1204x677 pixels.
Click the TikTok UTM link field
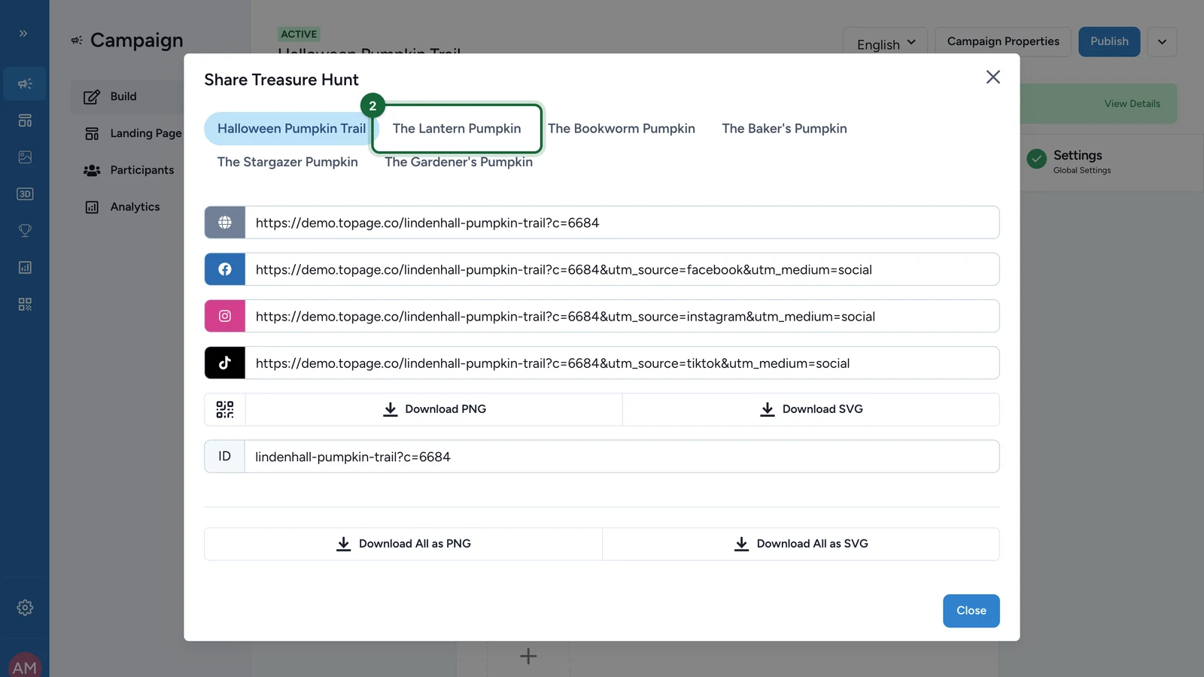click(x=622, y=363)
